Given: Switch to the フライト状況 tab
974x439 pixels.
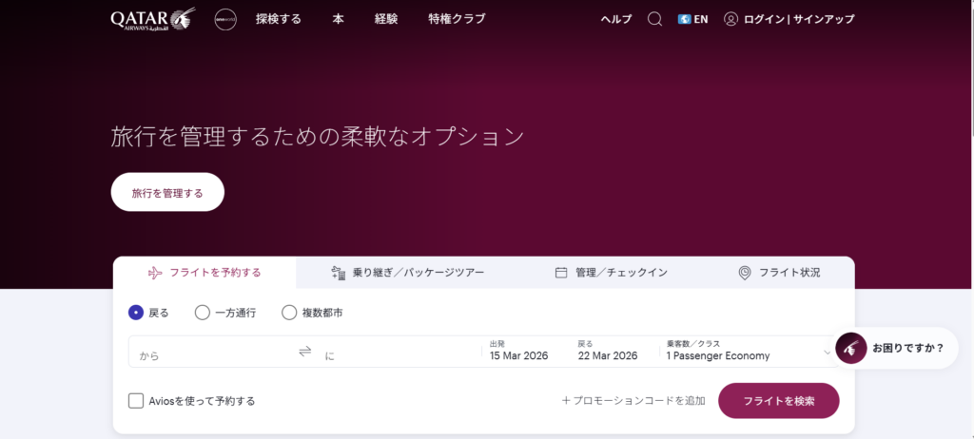Looking at the screenshot, I should 779,273.
